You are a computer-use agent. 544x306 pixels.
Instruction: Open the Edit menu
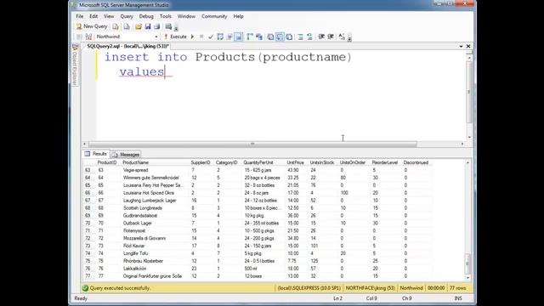coord(93,16)
